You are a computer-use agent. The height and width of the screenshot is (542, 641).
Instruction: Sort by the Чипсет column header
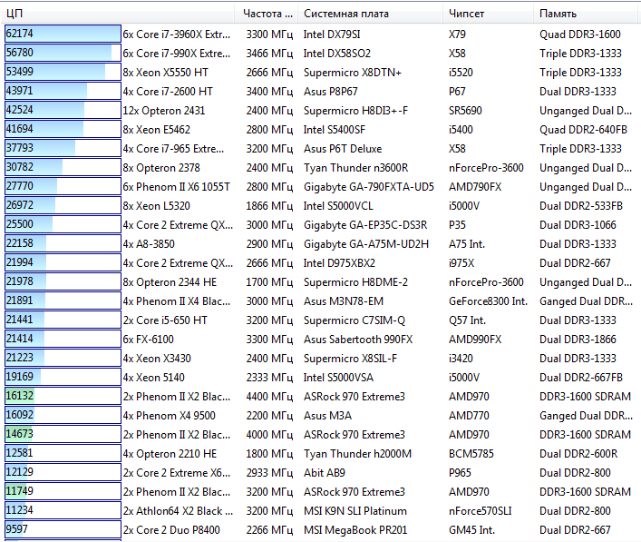click(488, 14)
